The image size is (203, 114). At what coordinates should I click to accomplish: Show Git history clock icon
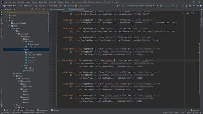pos(187,6)
